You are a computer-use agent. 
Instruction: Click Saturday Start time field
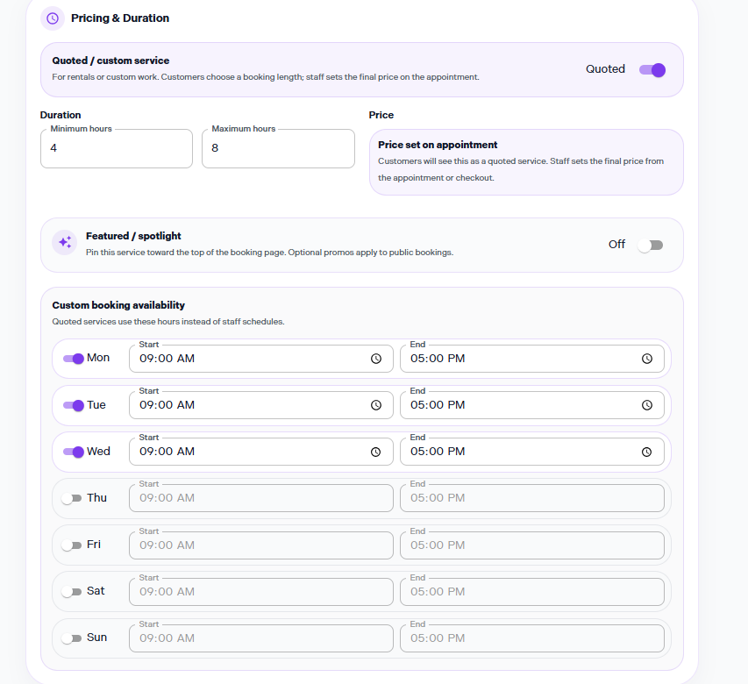pos(261,591)
